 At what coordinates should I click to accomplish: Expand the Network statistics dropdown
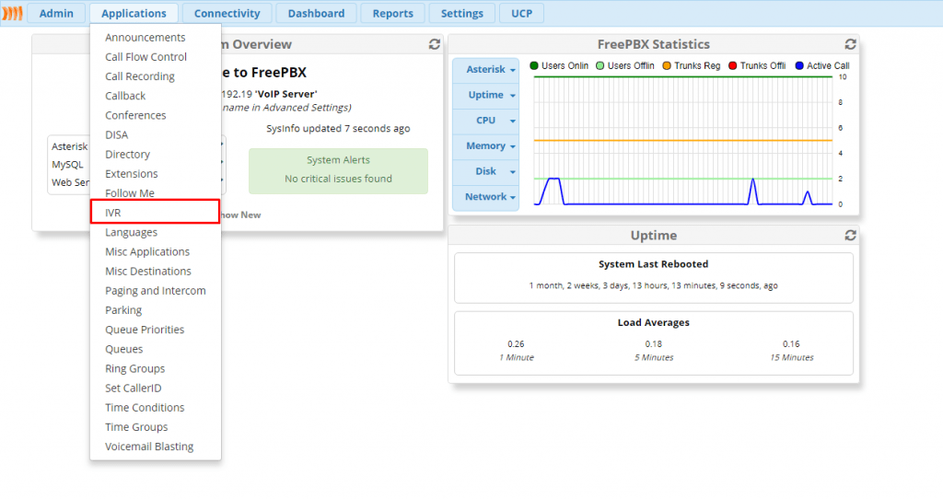click(486, 197)
